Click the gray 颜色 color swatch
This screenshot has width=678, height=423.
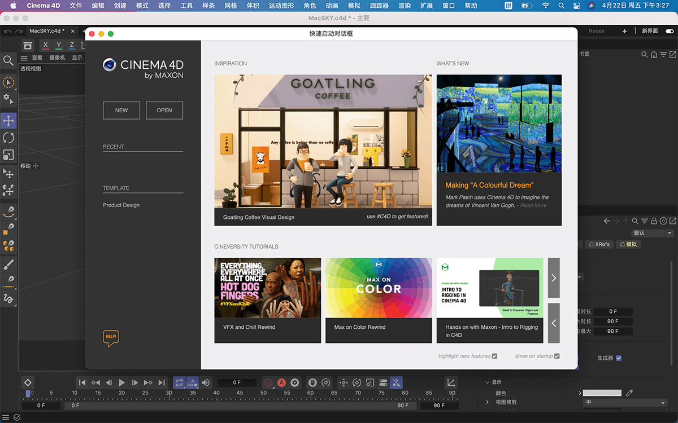coord(602,393)
